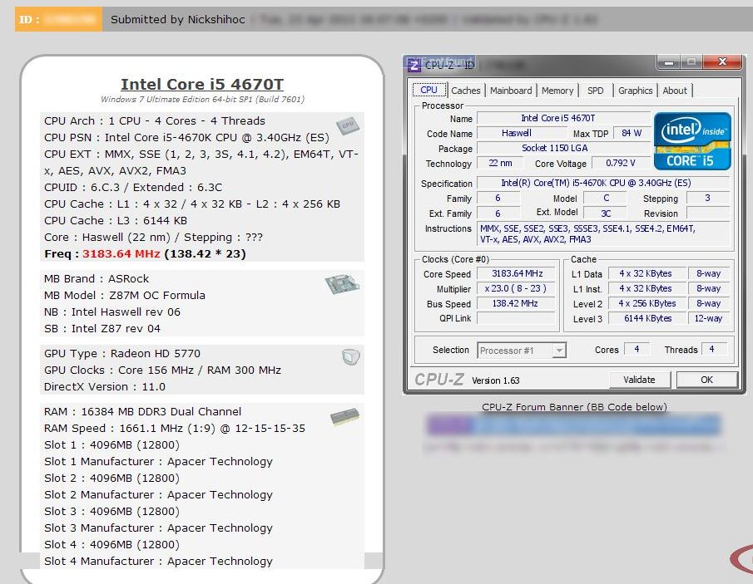Click the MB Model Z87M OC Formula line
Image resolution: width=753 pixels, height=584 pixels.
pyautogui.click(x=125, y=296)
